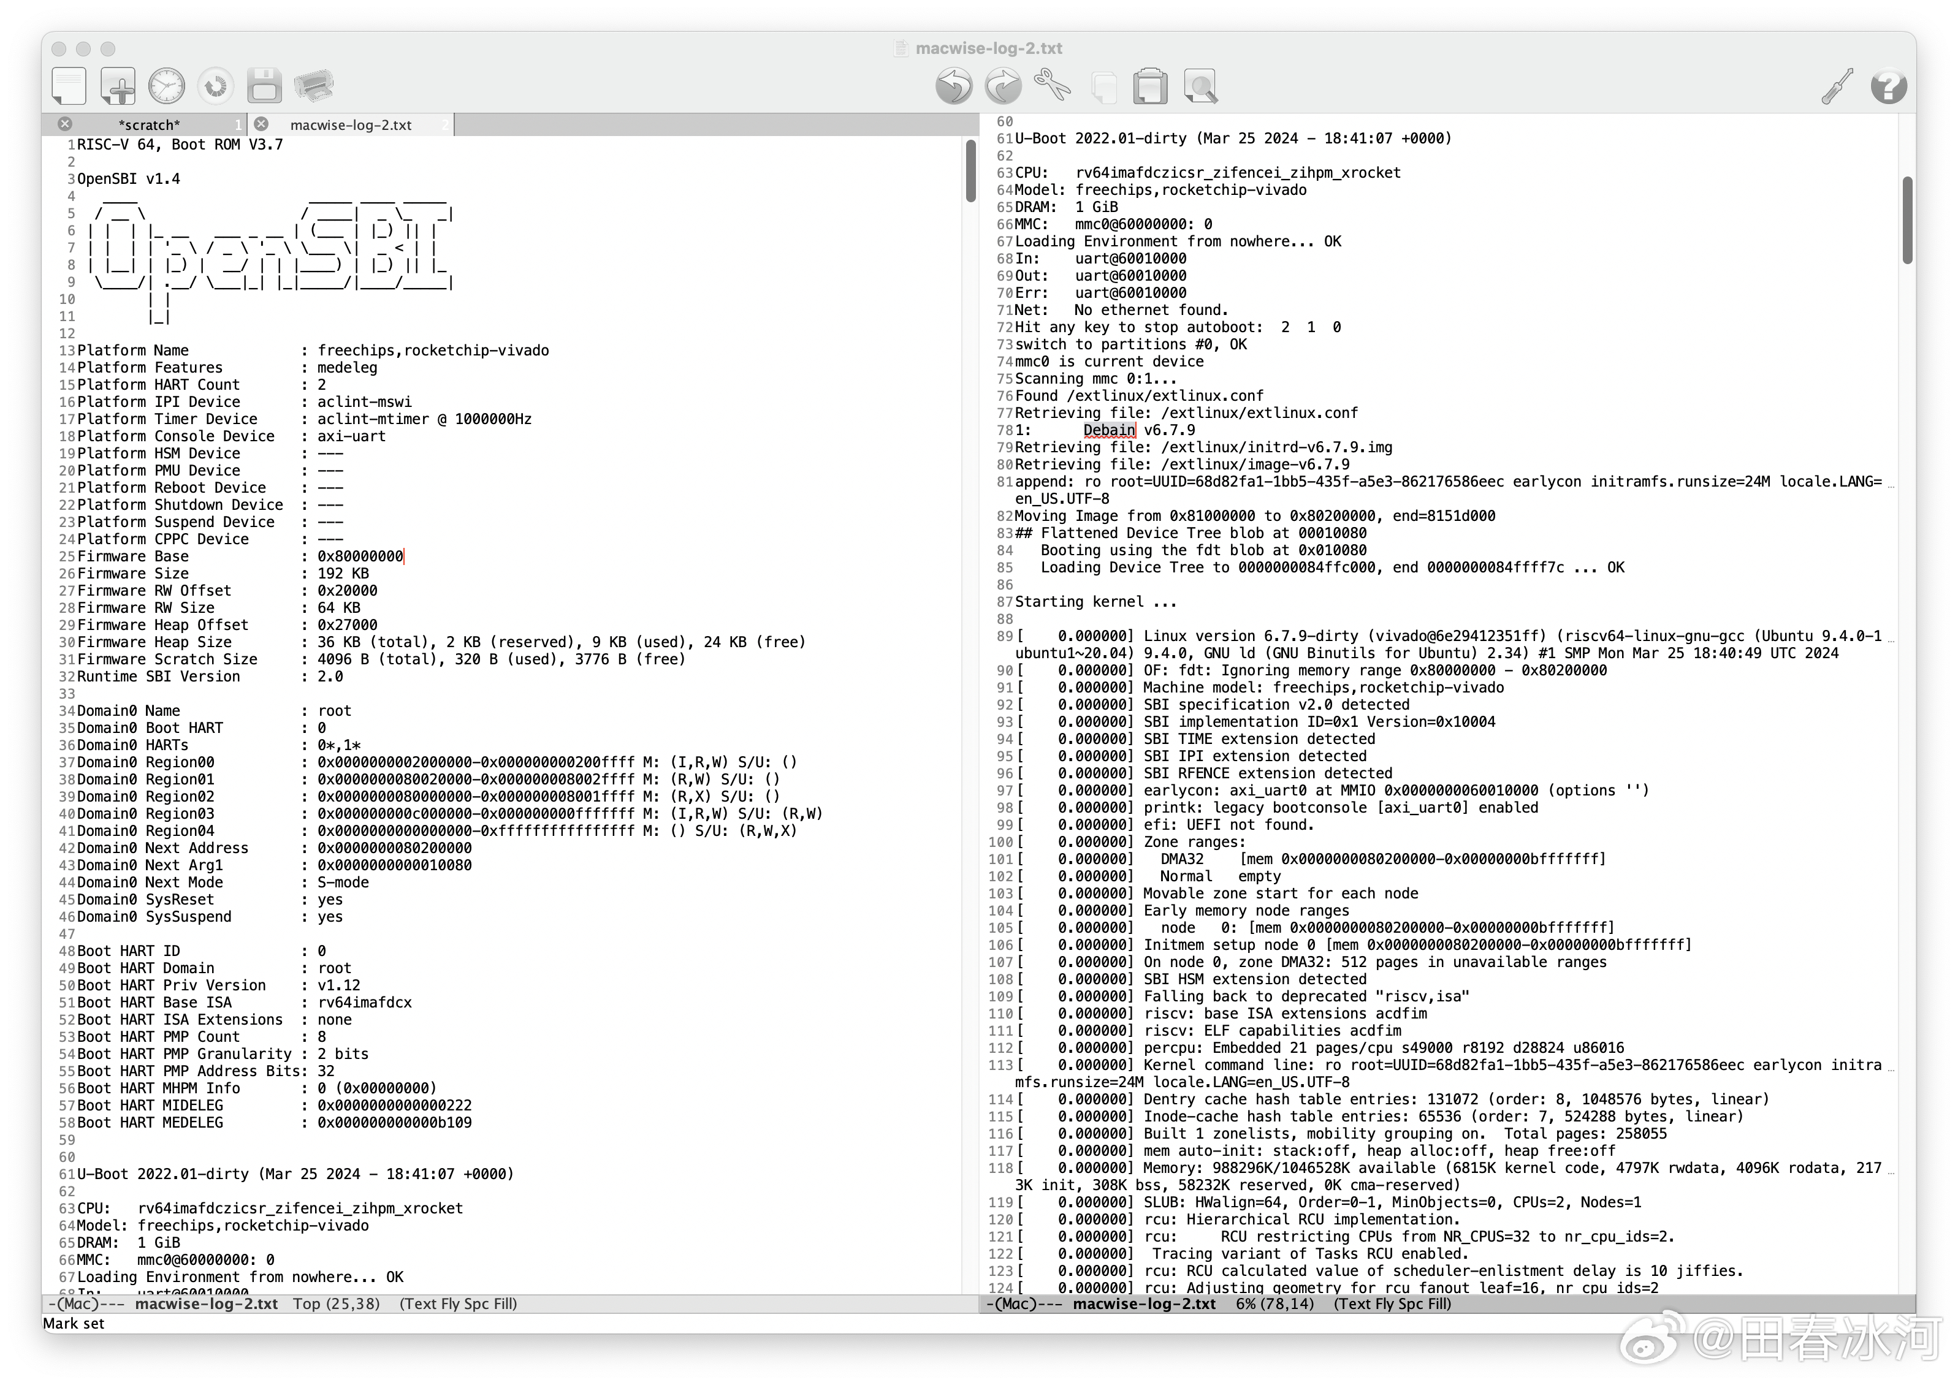Viewport: 1958px width, 1385px height.
Task: Click the magnifier search icon
Action: tap(1200, 86)
